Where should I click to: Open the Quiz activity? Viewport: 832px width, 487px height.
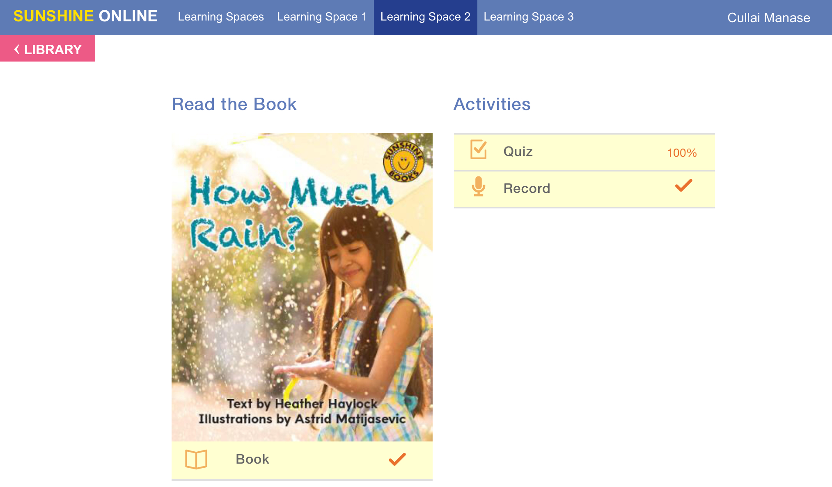tap(584, 152)
